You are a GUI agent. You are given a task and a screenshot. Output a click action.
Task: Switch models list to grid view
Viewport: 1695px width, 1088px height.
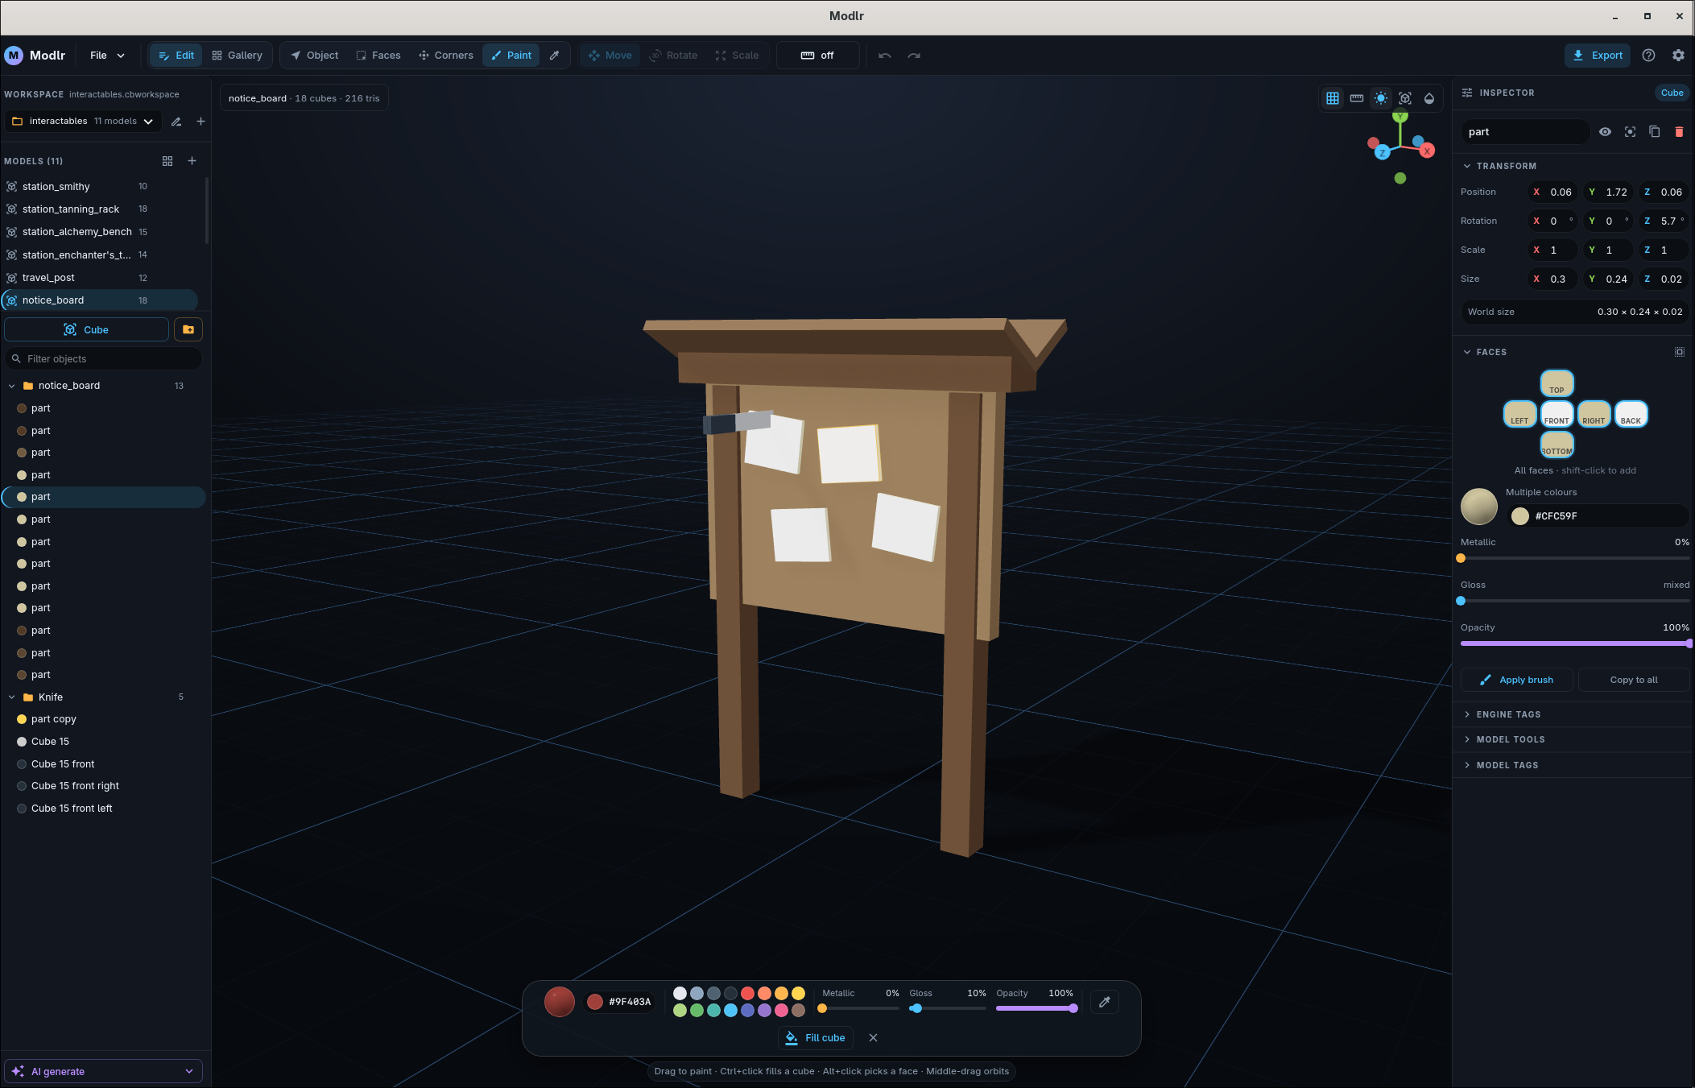click(x=167, y=161)
